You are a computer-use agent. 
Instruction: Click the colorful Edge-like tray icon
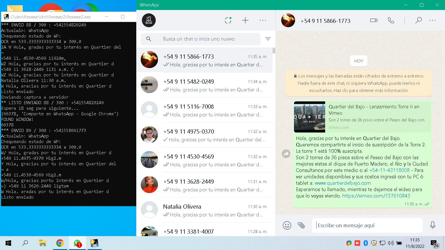click(349, 243)
